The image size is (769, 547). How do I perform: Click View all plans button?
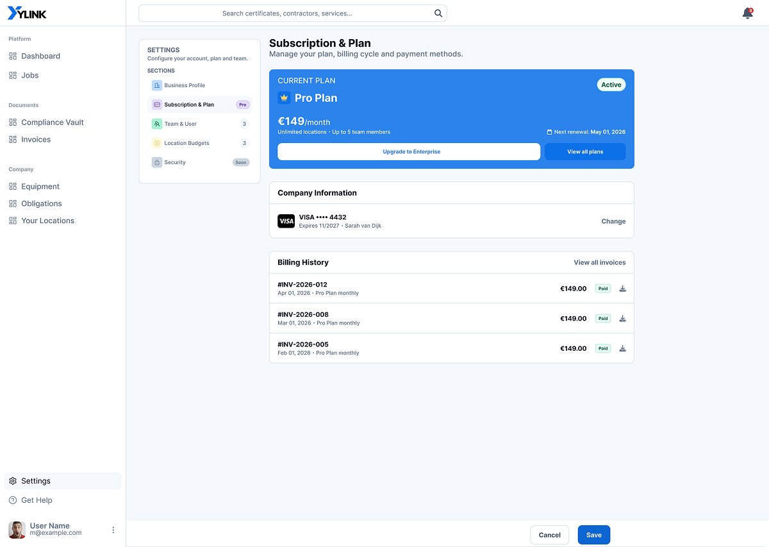pyautogui.click(x=585, y=152)
